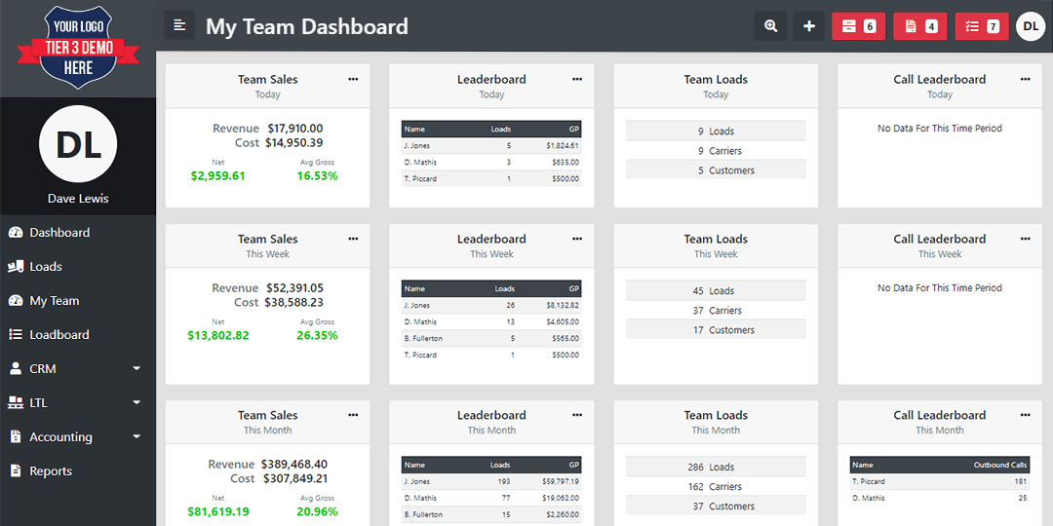
Task: Open the red button with badge 6
Action: point(858,26)
